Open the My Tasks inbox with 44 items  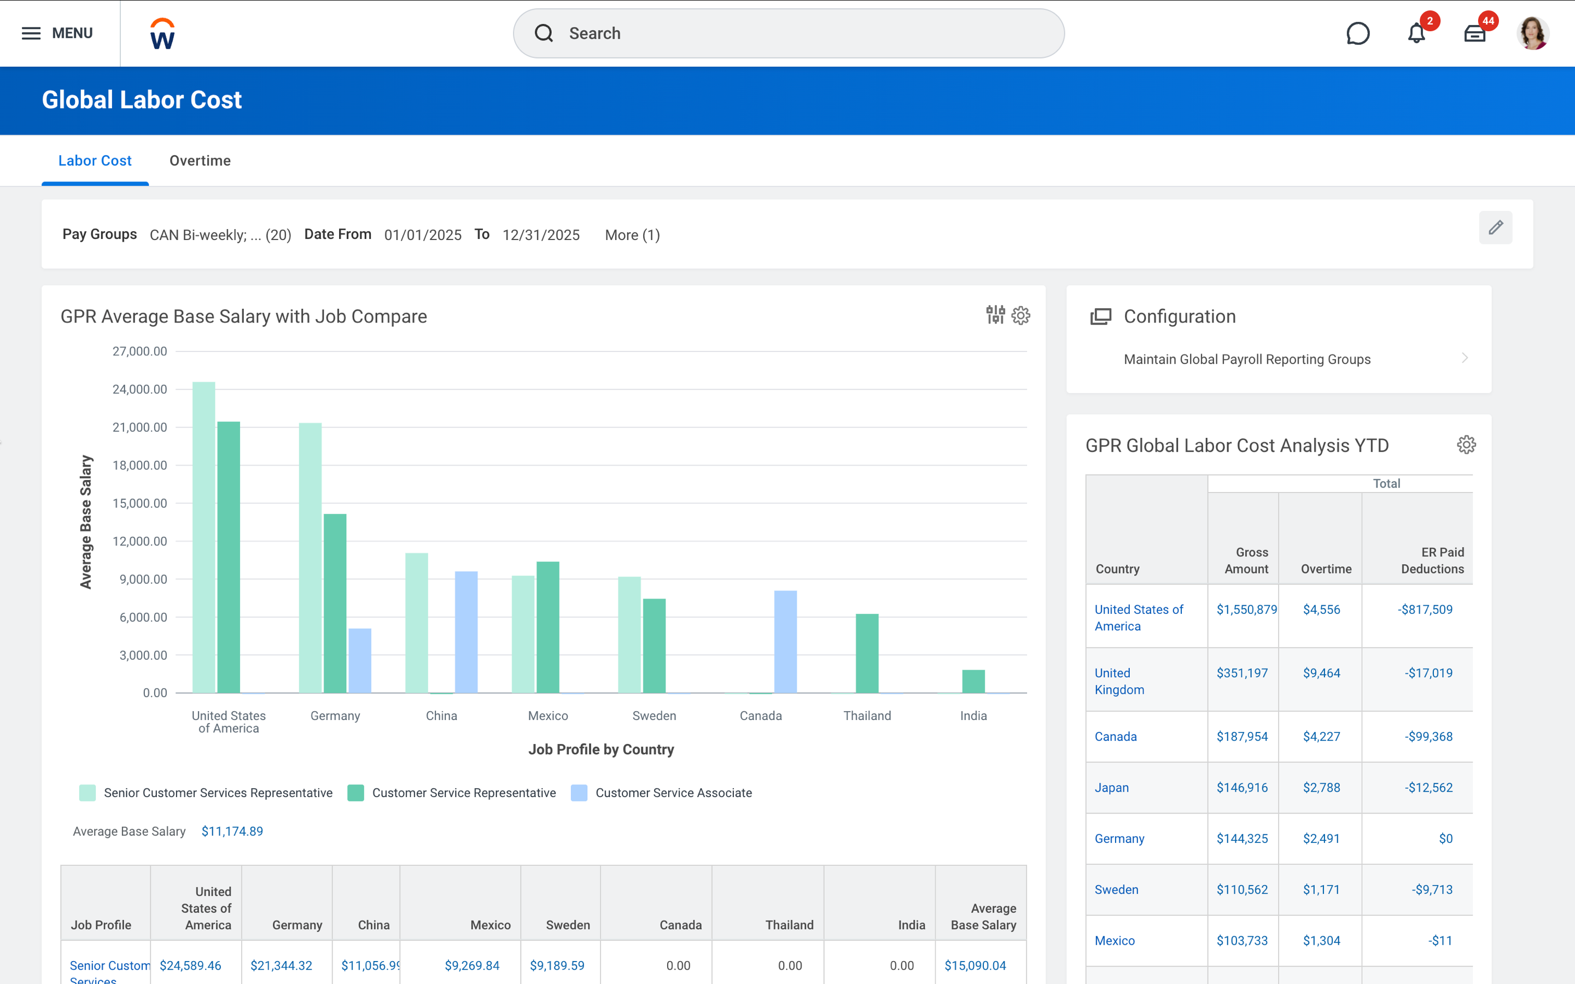pos(1475,33)
